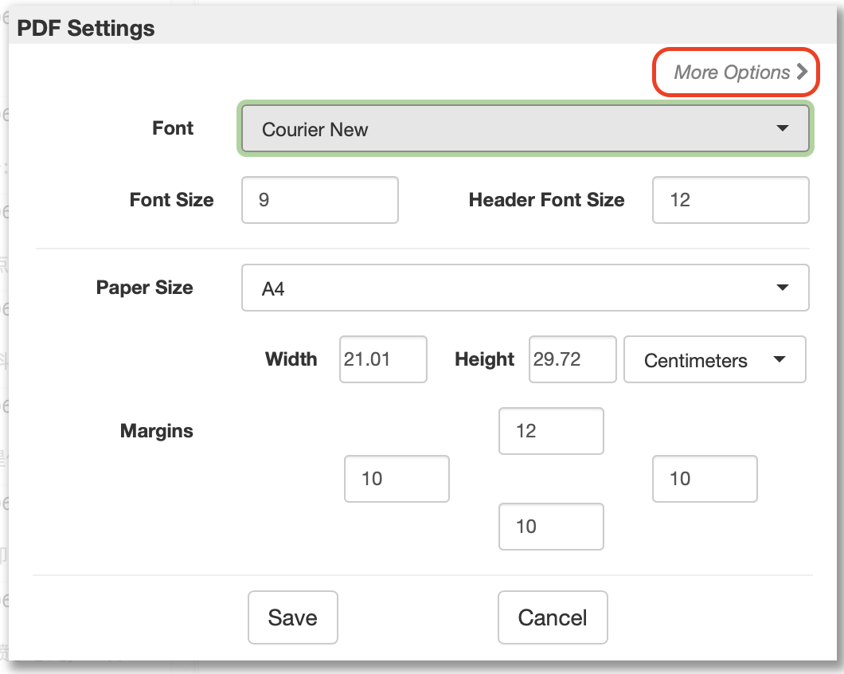844x674 pixels.
Task: Click the top margin field showing 12
Action: click(551, 431)
